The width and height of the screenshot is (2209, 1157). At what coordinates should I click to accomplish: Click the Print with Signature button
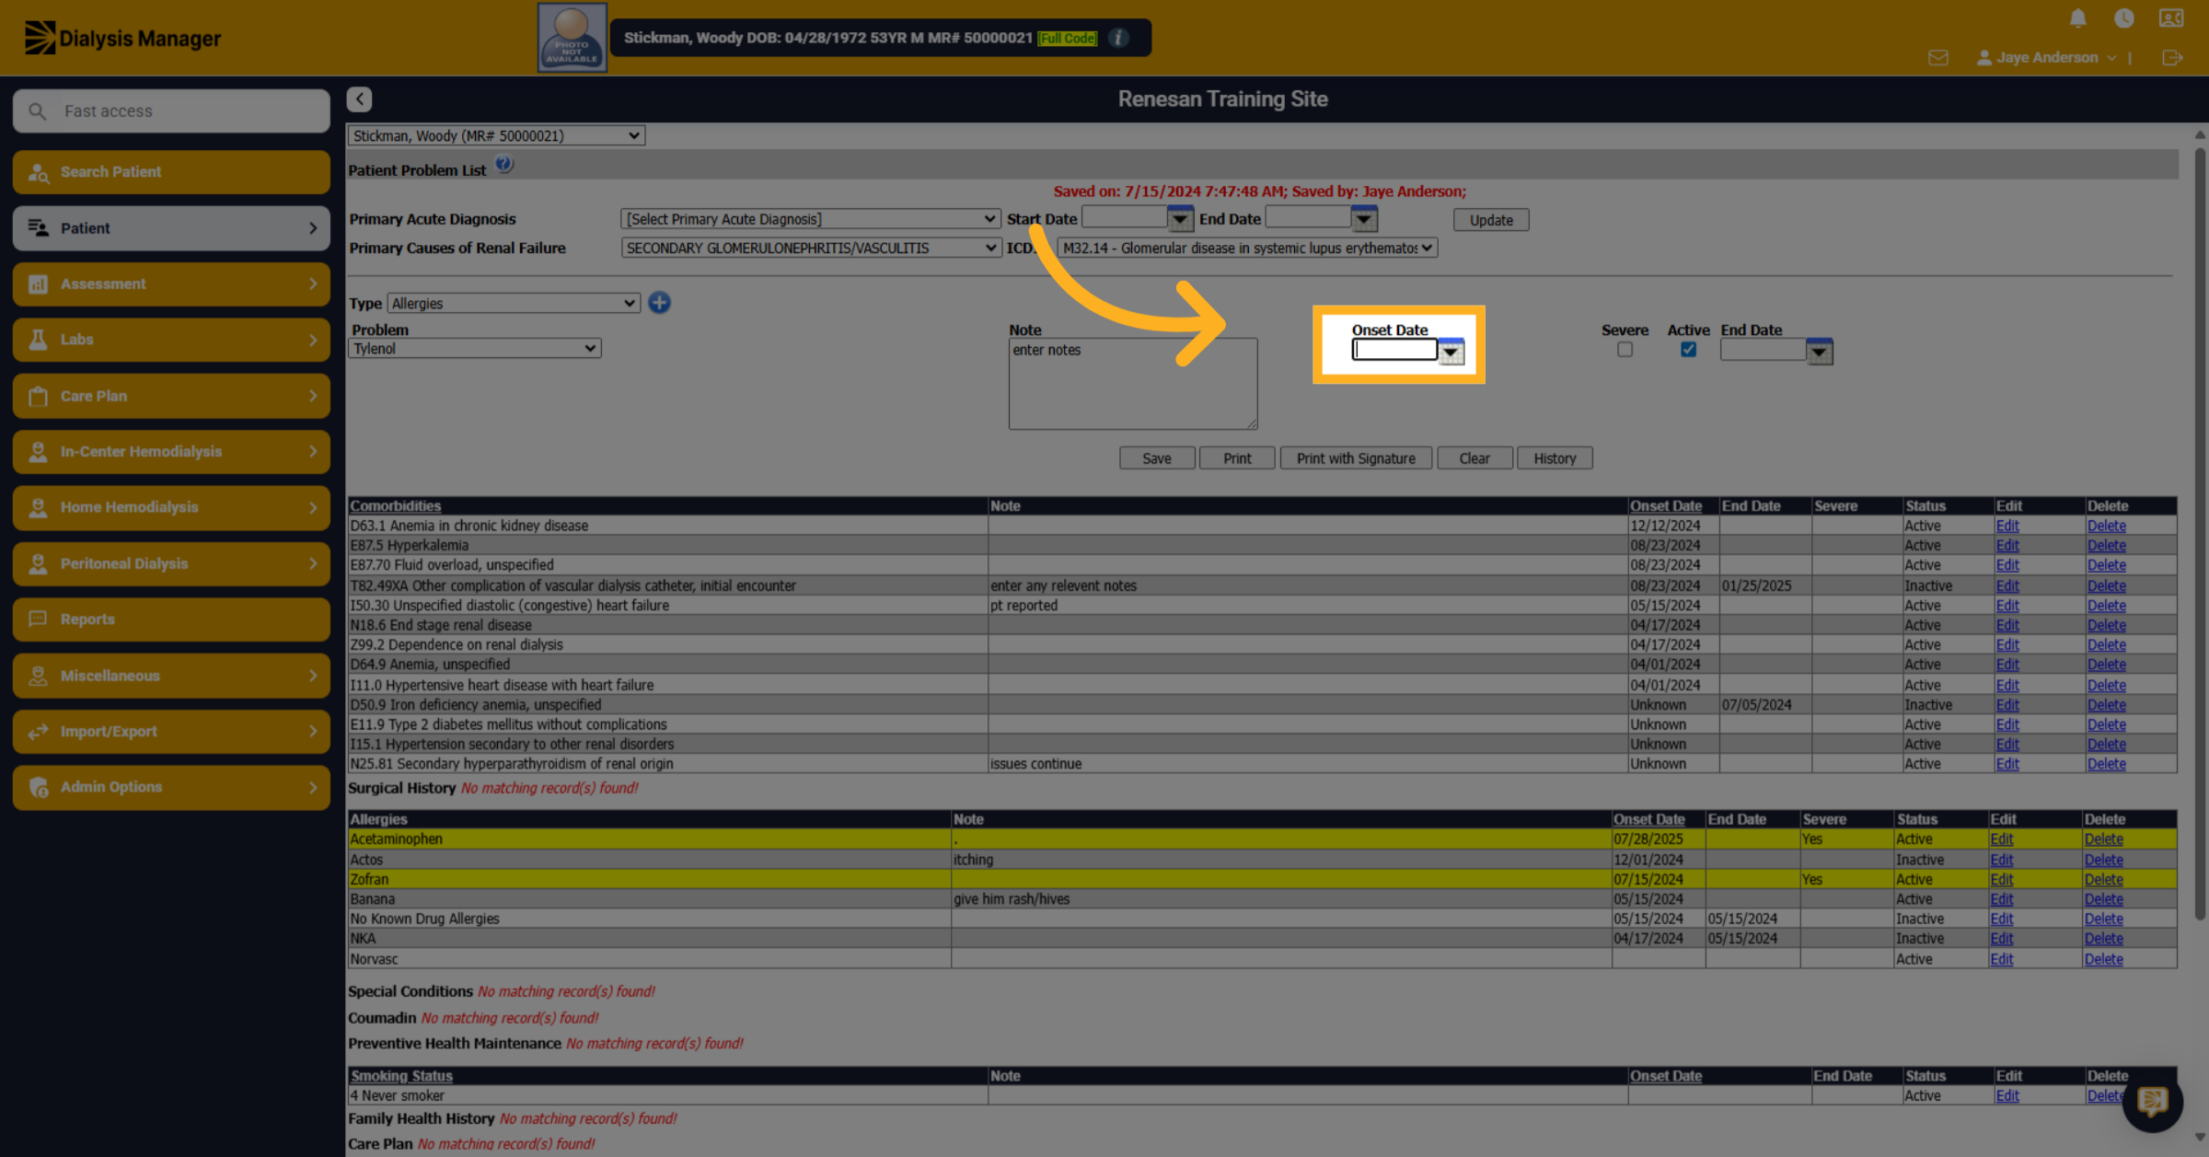click(x=1356, y=458)
